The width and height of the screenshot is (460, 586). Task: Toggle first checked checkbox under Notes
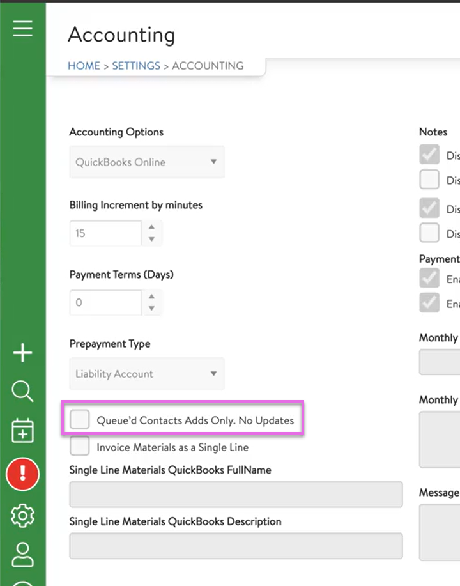(429, 155)
